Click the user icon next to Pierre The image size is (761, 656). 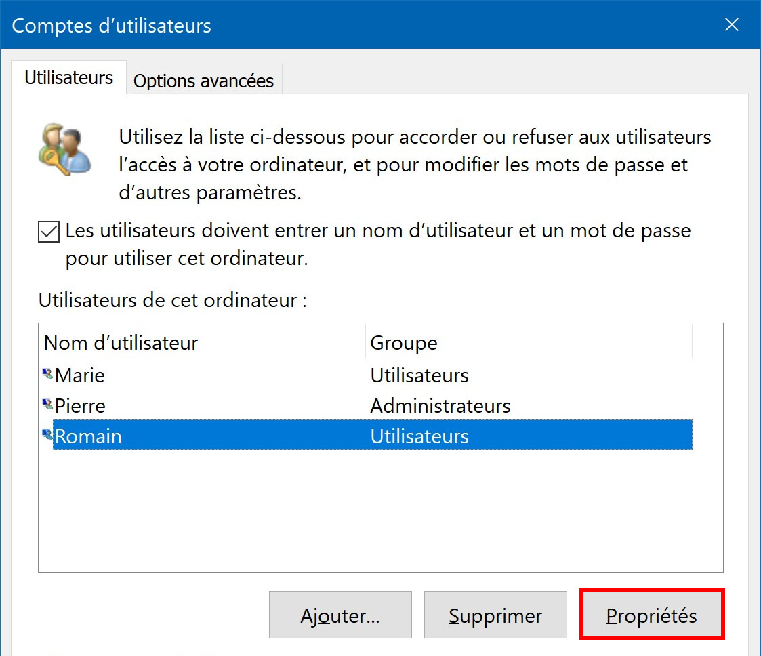47,404
